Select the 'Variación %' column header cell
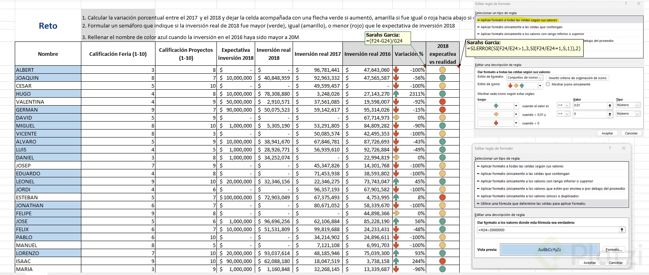Viewport: 649px width, 275px height. coord(409,54)
